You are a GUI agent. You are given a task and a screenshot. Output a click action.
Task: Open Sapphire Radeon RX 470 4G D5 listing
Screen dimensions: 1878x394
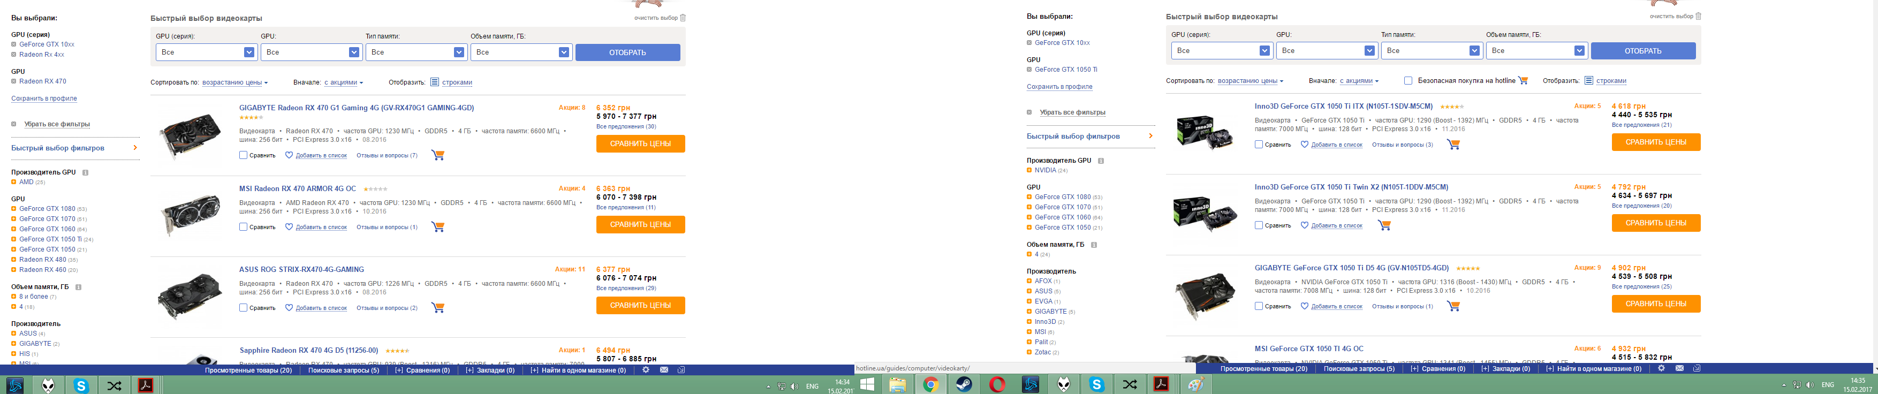point(309,351)
